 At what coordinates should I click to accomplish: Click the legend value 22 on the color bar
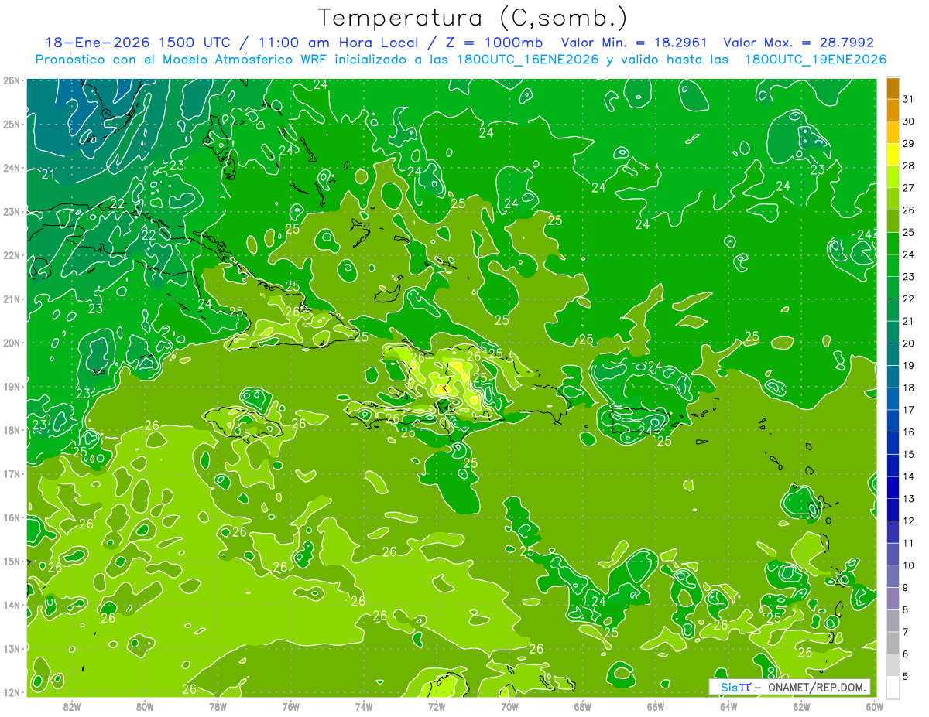coord(908,299)
